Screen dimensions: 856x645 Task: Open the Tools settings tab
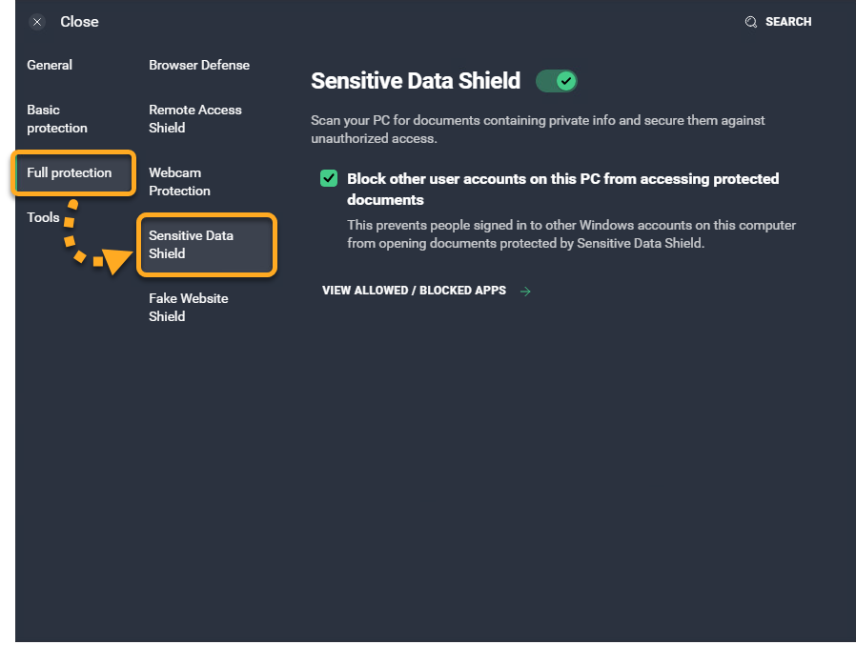click(43, 217)
